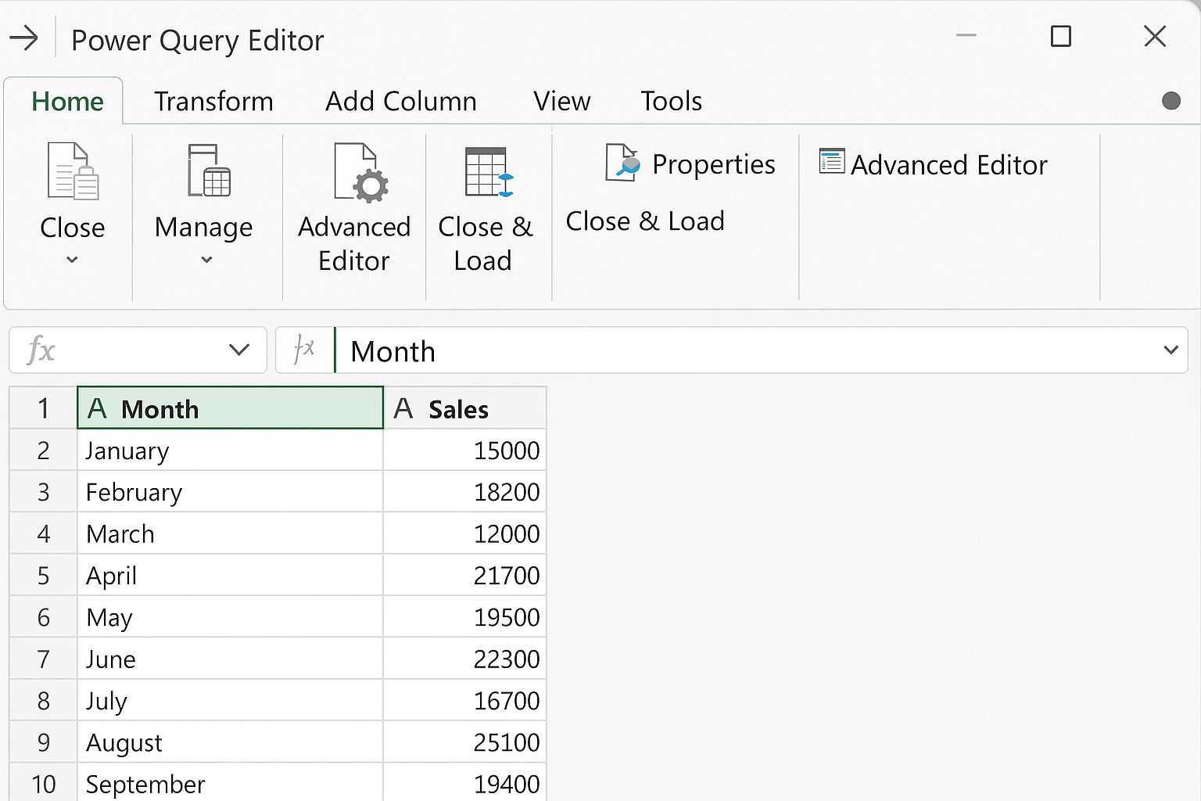This screenshot has width=1201, height=801.
Task: Select the January cell
Action: [x=230, y=450]
